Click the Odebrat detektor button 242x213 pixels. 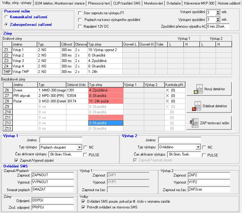[x=209, y=106]
